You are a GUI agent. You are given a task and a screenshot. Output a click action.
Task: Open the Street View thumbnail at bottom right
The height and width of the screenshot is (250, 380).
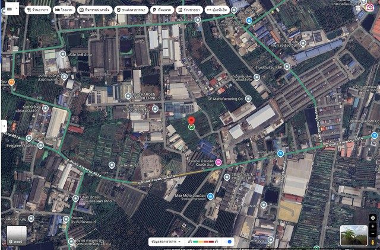pyautogui.click(x=353, y=235)
